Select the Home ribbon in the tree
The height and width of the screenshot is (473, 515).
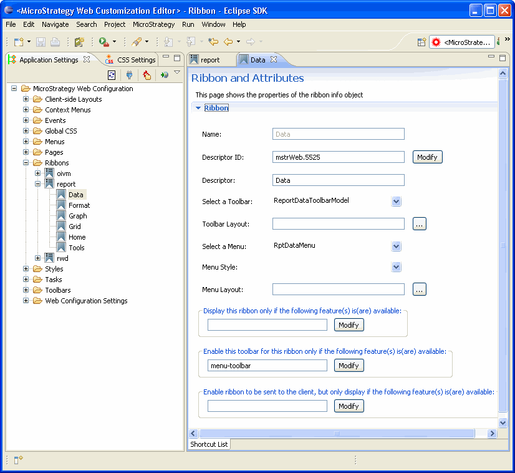pos(77,237)
